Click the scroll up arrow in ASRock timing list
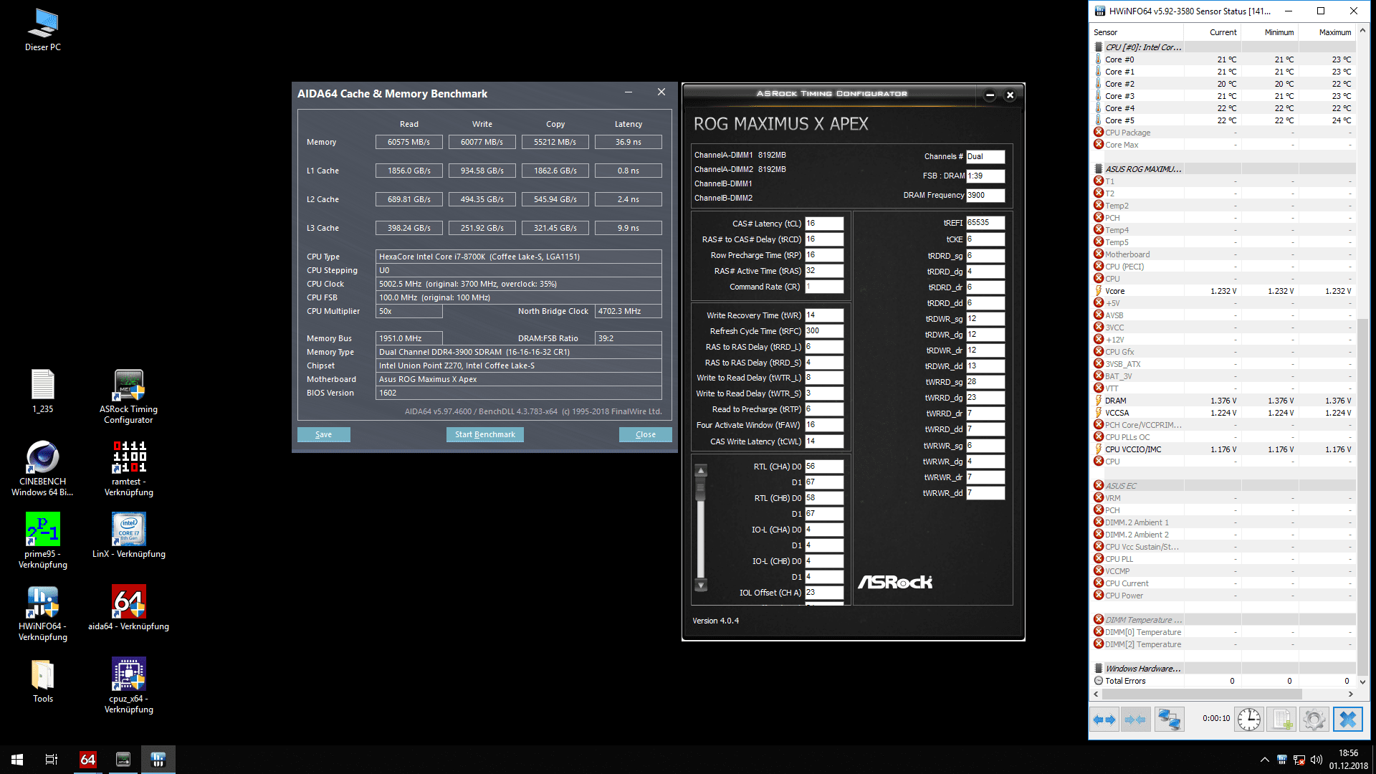This screenshot has width=1376, height=774. pyautogui.click(x=701, y=471)
